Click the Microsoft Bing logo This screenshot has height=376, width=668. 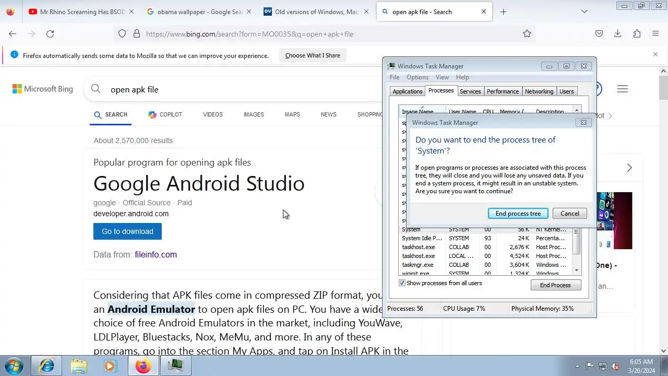click(x=43, y=89)
